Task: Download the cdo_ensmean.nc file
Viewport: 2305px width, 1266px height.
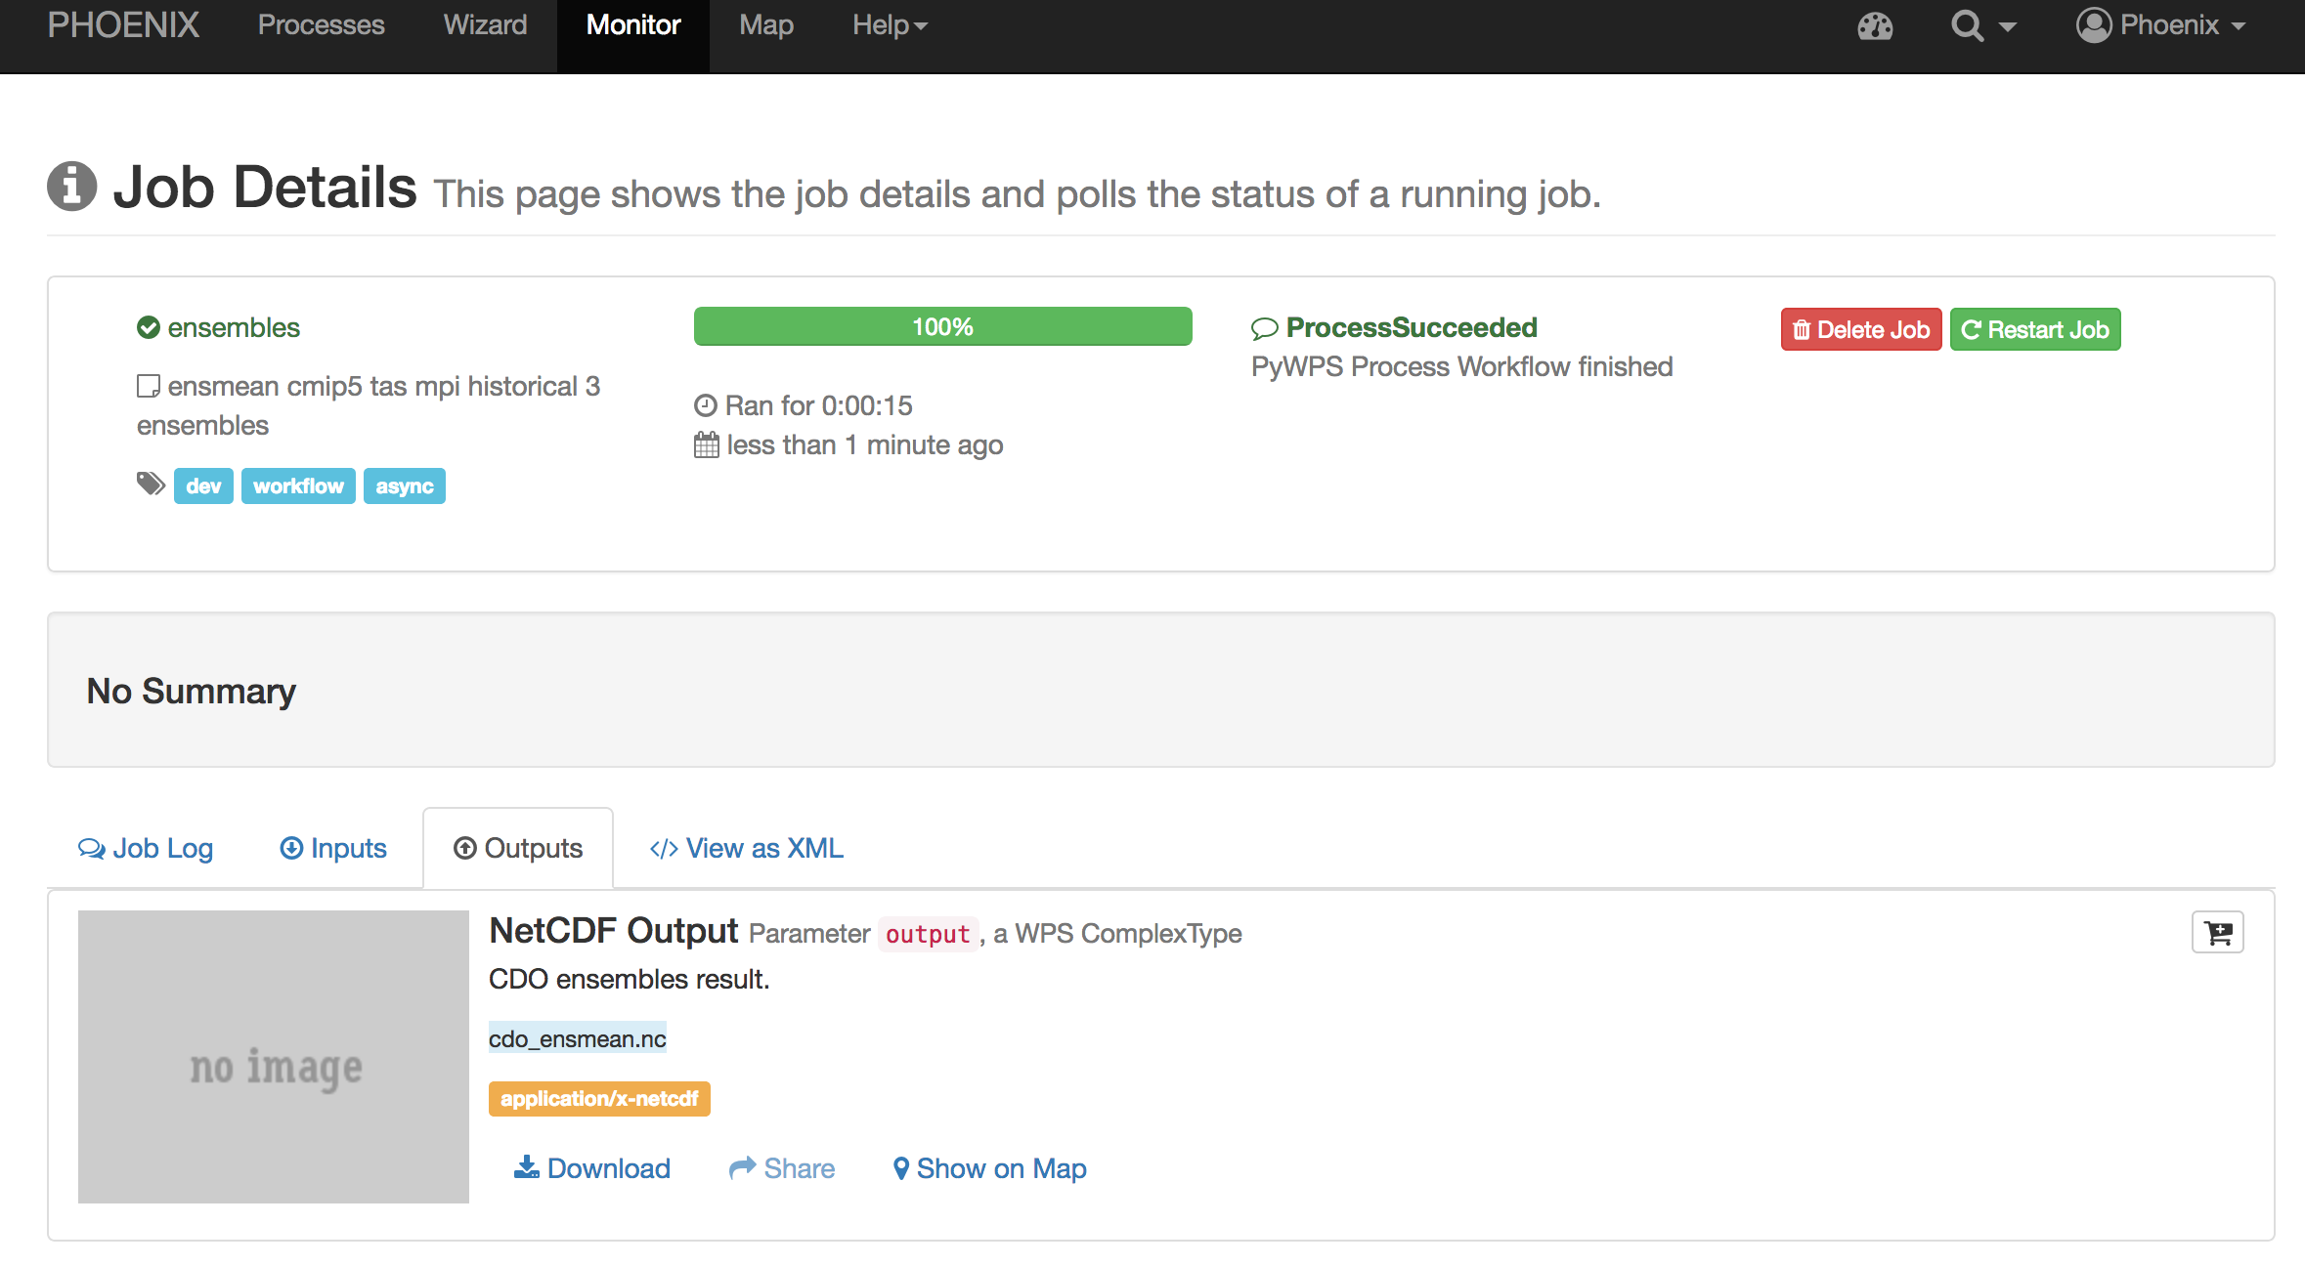Action: [x=592, y=1168]
